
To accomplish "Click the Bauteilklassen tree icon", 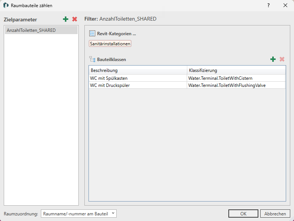I will click(x=92, y=59).
